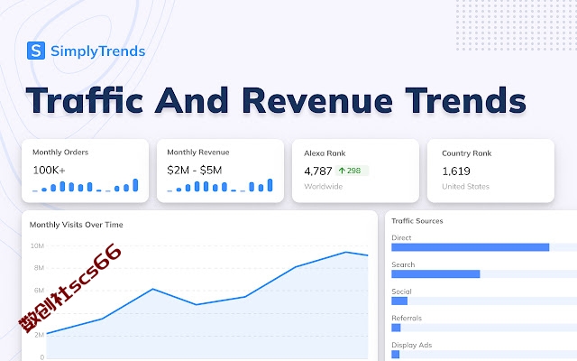The width and height of the screenshot is (577, 361).
Task: Click the Display Ads traffic source label
Action: (411, 345)
